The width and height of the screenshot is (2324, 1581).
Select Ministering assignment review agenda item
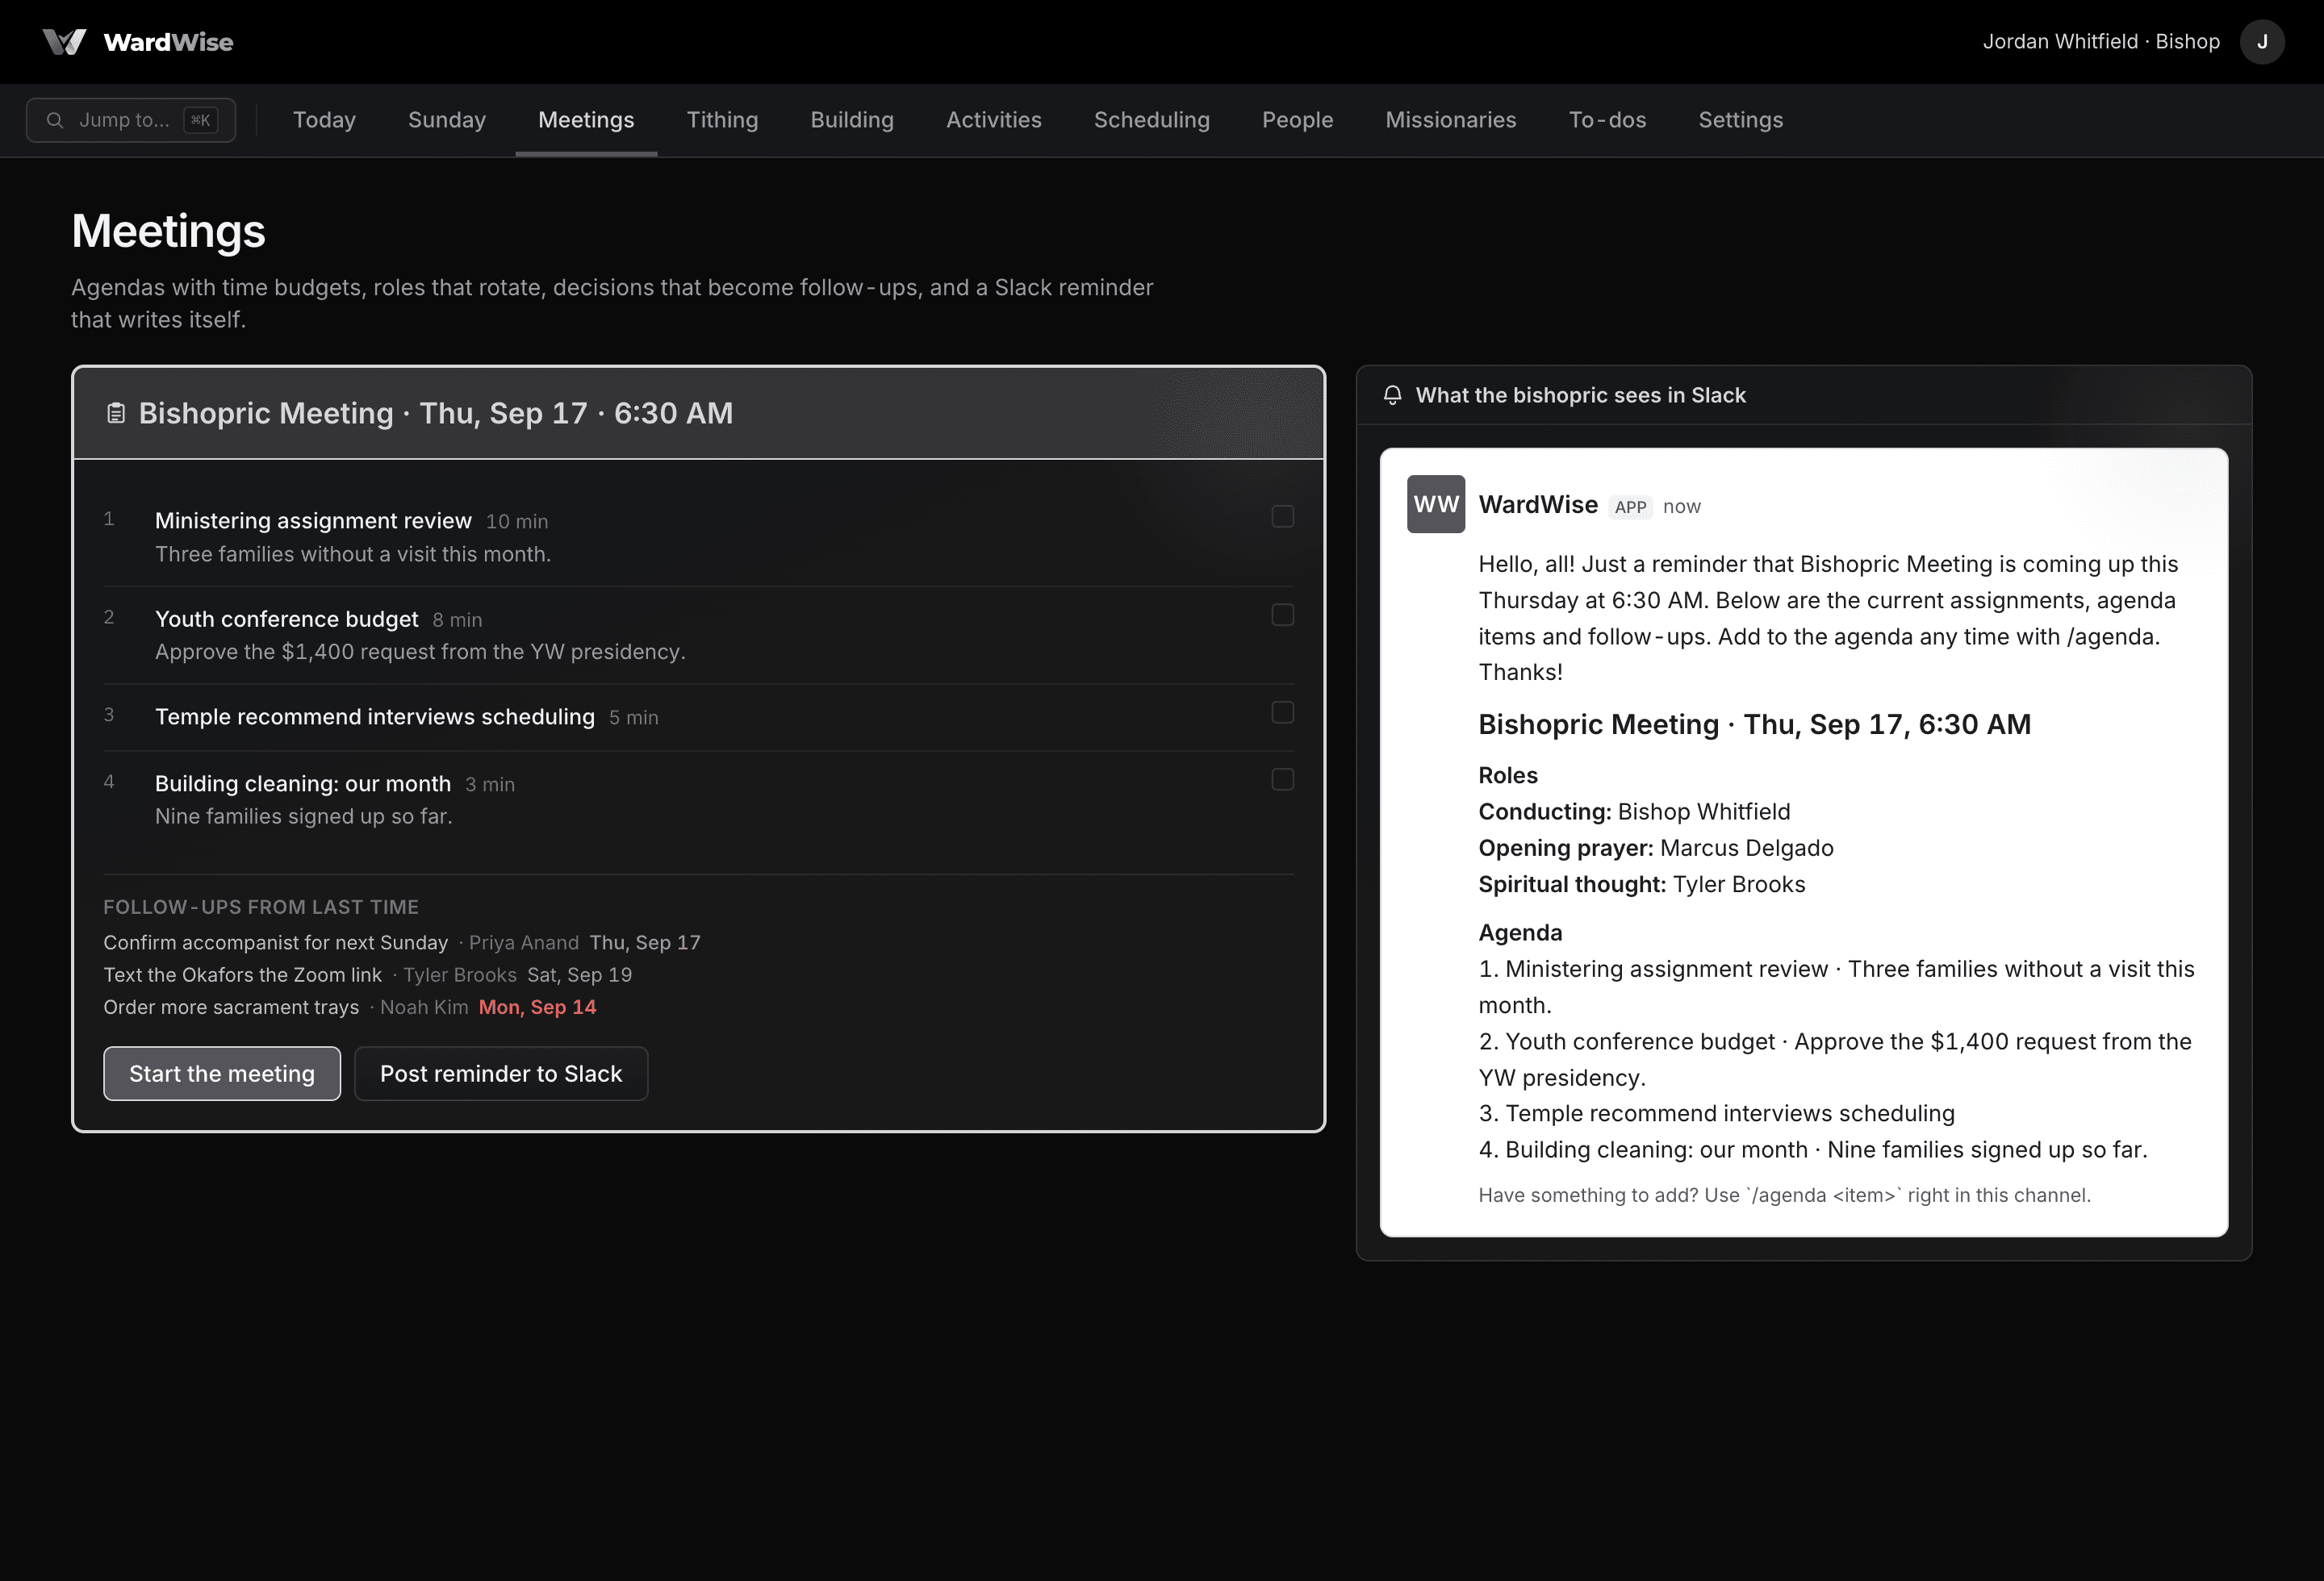(313, 520)
